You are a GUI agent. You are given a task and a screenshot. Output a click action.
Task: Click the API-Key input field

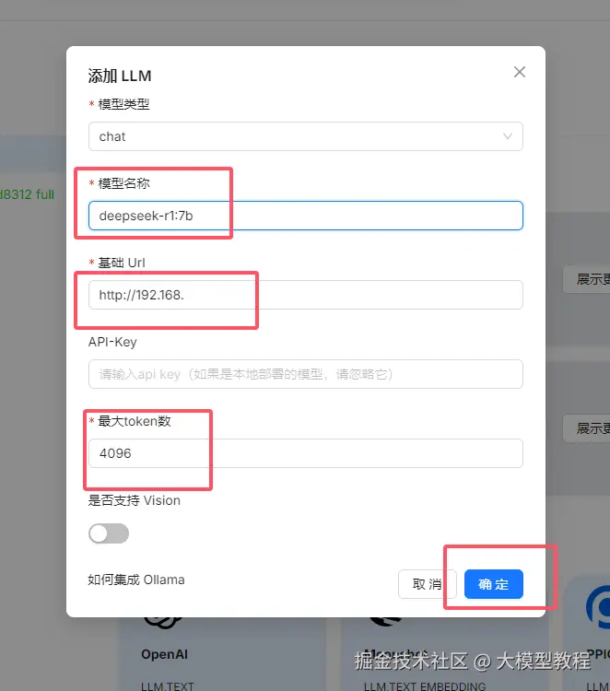pyautogui.click(x=305, y=374)
